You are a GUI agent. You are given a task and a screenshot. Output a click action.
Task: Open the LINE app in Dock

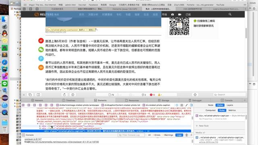tap(4, 84)
